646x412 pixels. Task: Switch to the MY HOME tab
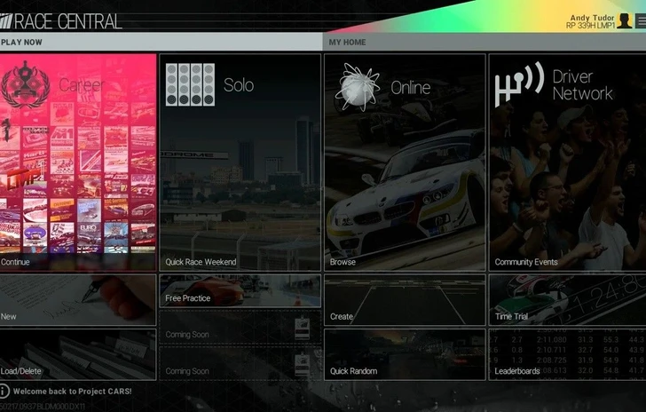[x=484, y=42]
